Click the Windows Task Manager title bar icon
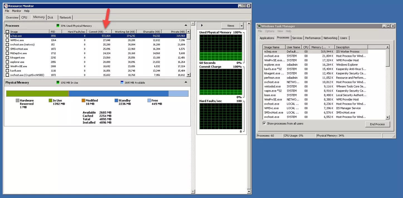The width and height of the screenshot is (403, 198). point(259,26)
